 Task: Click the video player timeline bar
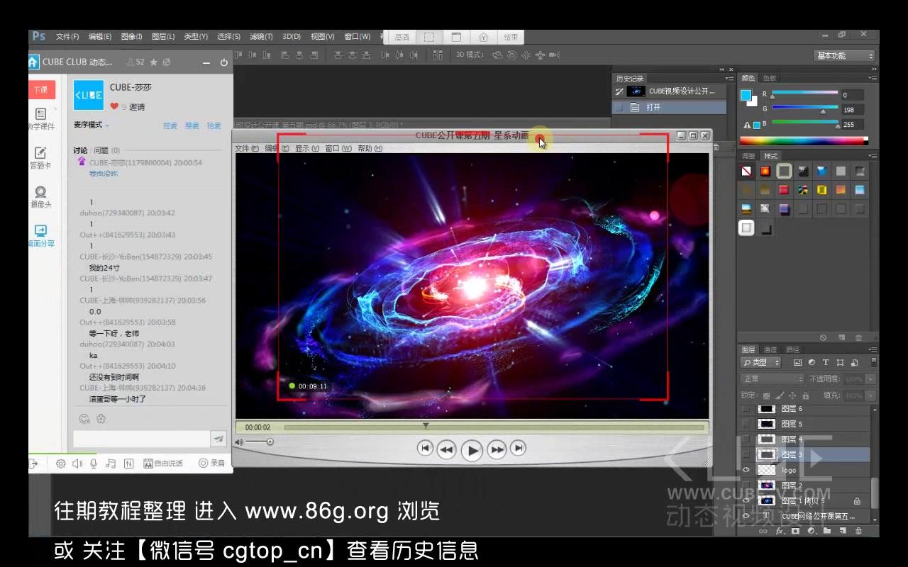click(494, 427)
